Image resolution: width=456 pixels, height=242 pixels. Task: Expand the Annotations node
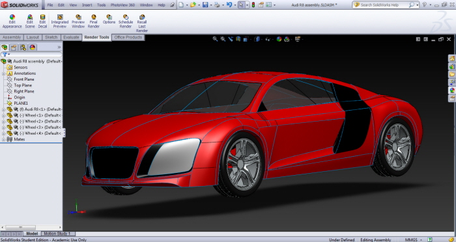[x=3, y=74]
